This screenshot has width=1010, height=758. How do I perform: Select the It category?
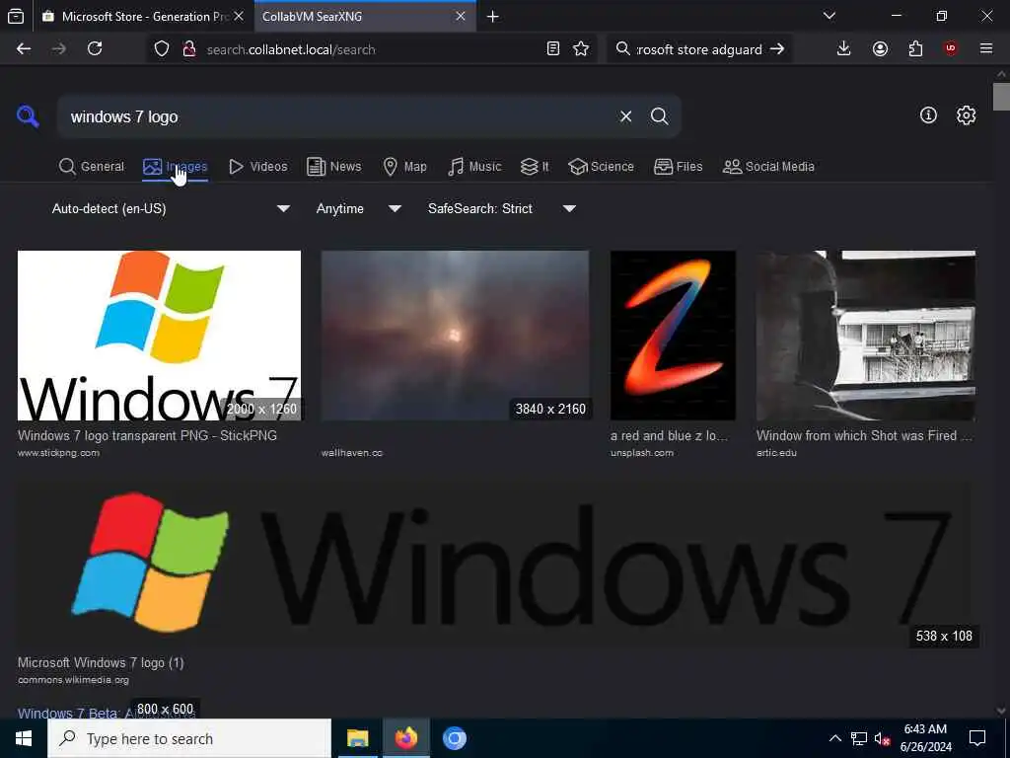point(535,167)
